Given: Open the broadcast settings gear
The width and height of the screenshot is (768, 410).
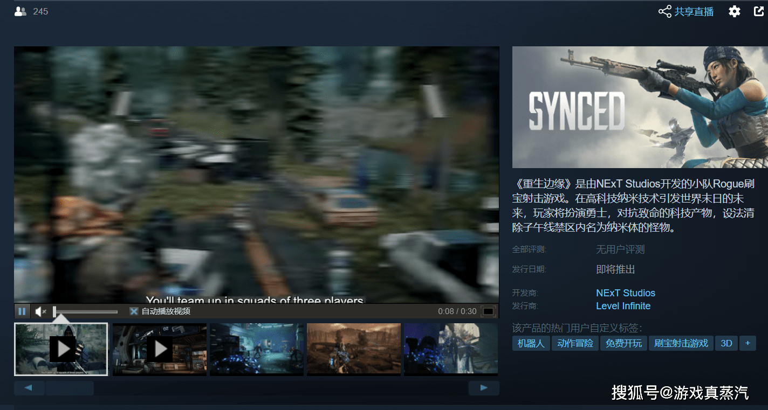Looking at the screenshot, I should click(x=735, y=11).
